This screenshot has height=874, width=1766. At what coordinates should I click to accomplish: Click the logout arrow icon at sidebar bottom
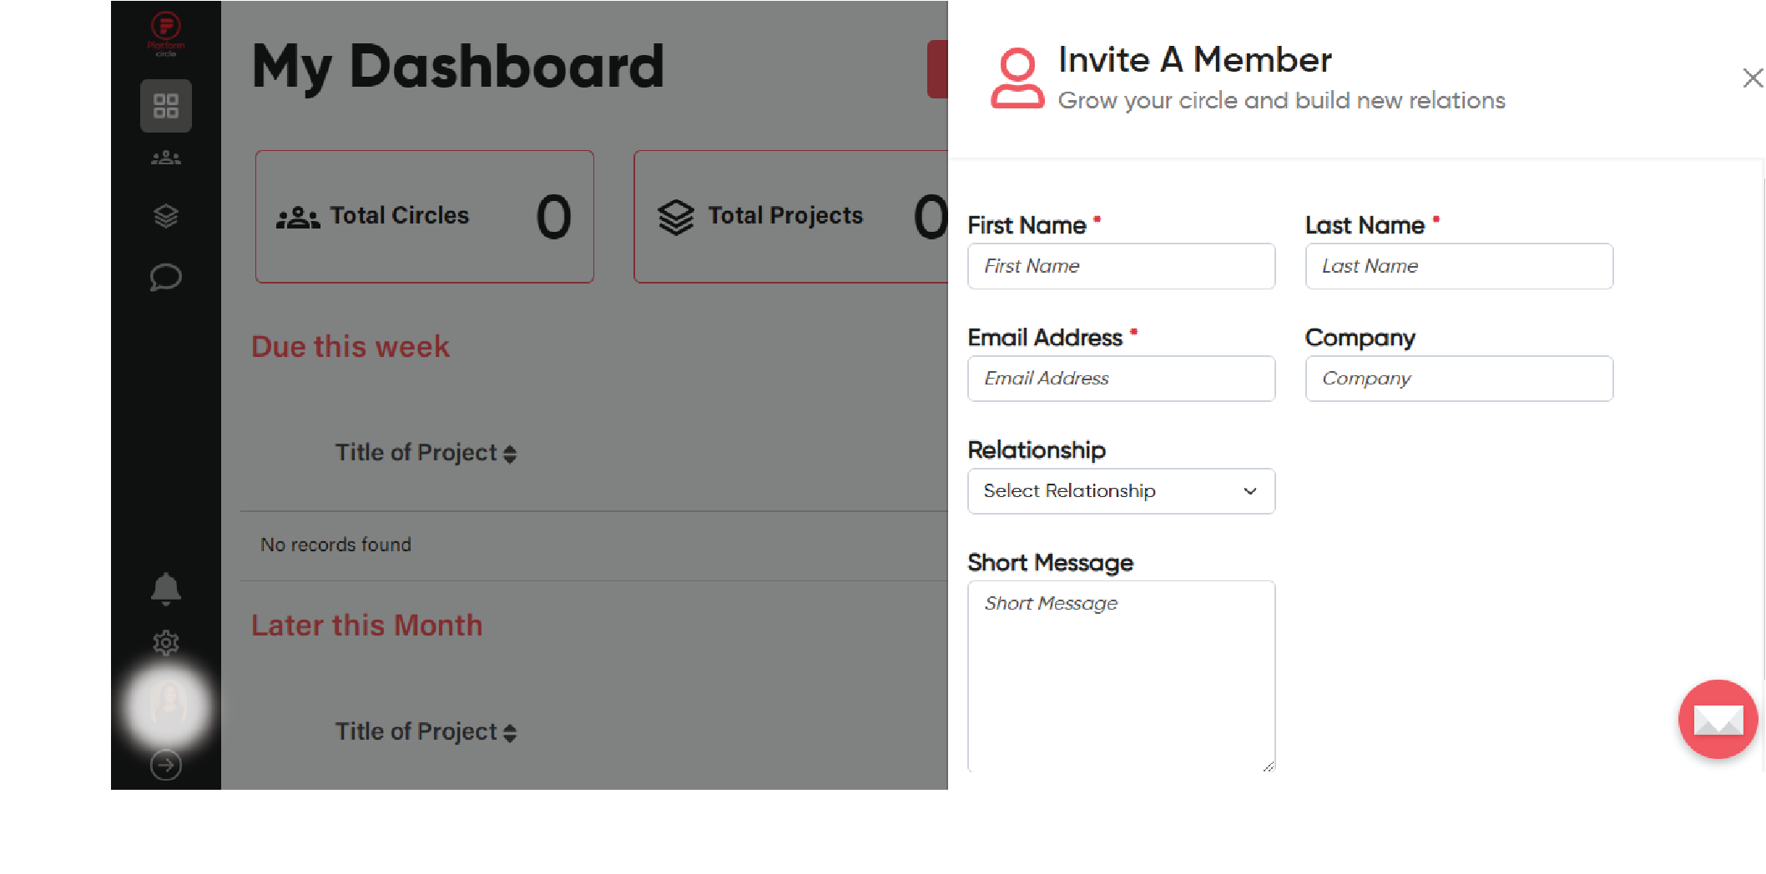pos(166,765)
